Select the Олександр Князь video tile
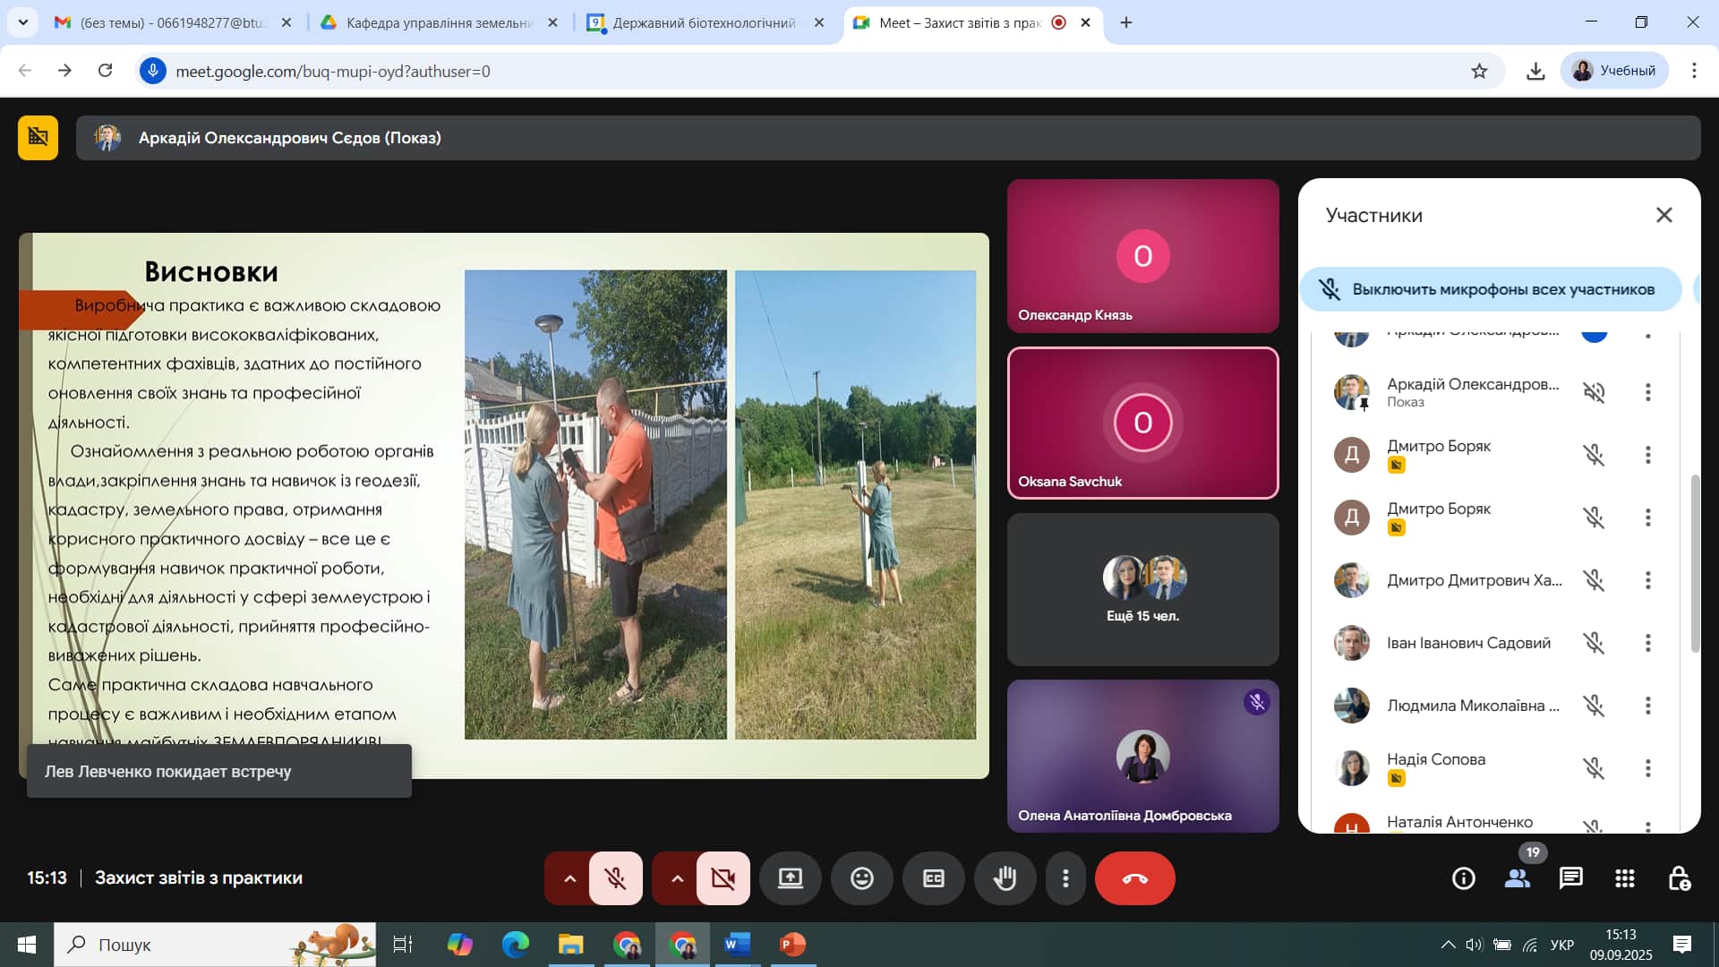1719x967 pixels. (1142, 256)
